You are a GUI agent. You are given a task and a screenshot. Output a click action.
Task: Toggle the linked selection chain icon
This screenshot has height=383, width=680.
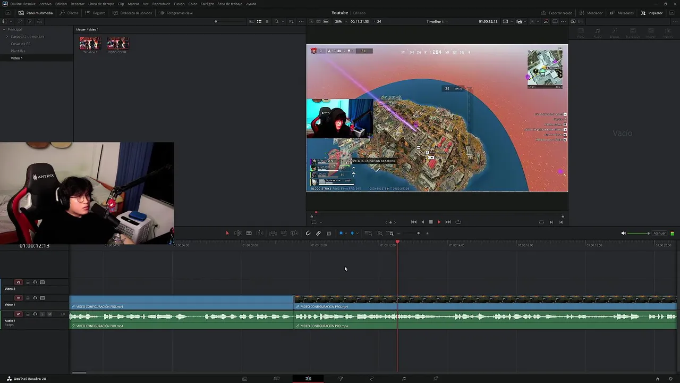318,233
